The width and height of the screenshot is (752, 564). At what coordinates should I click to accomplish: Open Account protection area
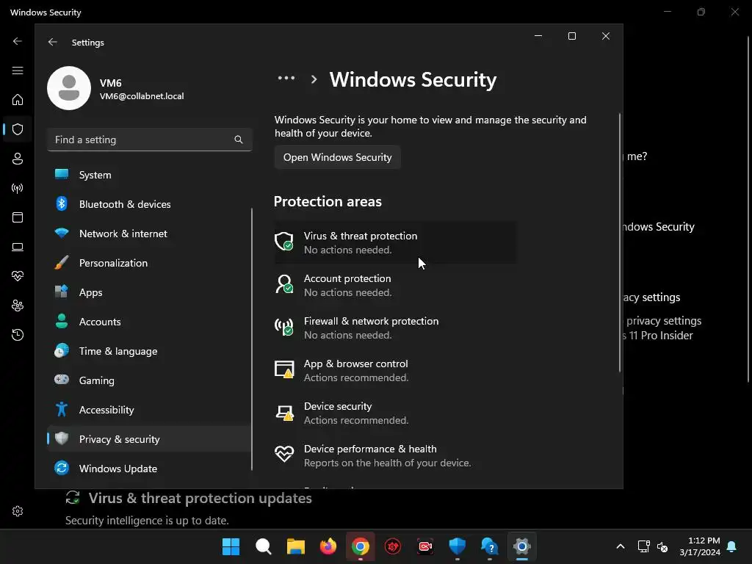(x=395, y=285)
